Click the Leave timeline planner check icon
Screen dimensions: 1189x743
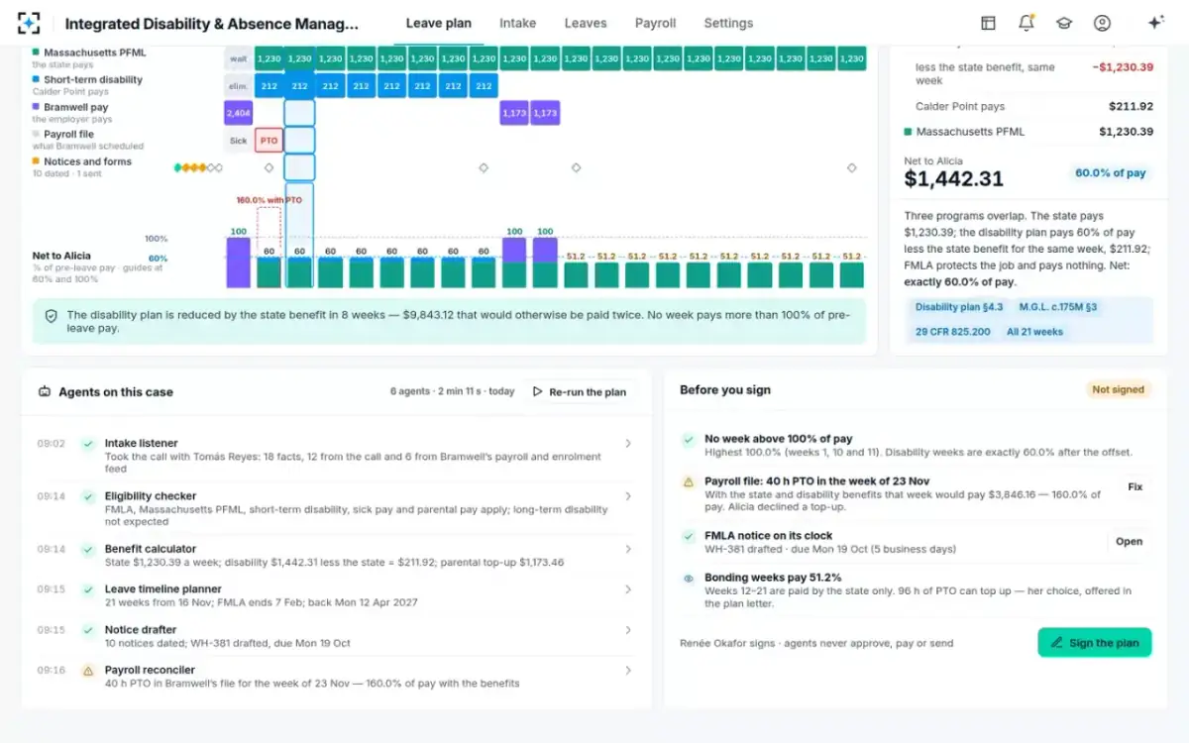click(88, 589)
